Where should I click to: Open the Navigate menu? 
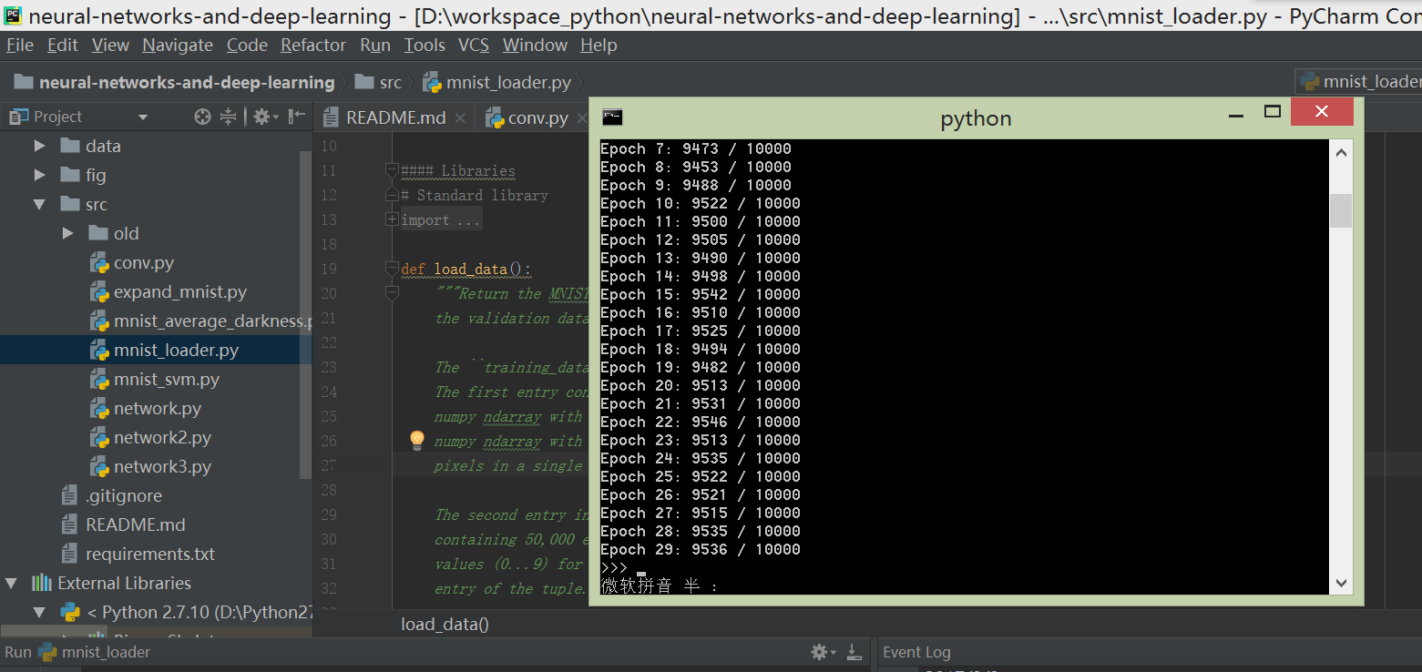pos(178,45)
